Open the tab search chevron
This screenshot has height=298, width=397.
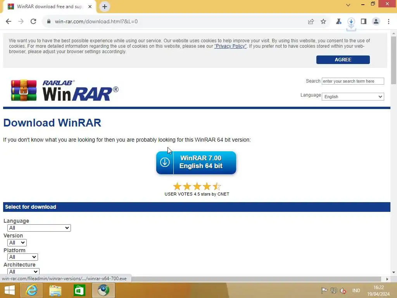tap(348, 5)
